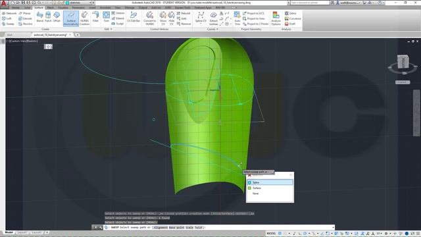Viewport: 421px width, 237px height.
Task: Click Add control vertices
Action: tap(182, 18)
